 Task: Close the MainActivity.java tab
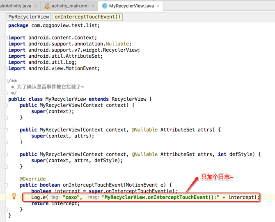click(x=36, y=6)
